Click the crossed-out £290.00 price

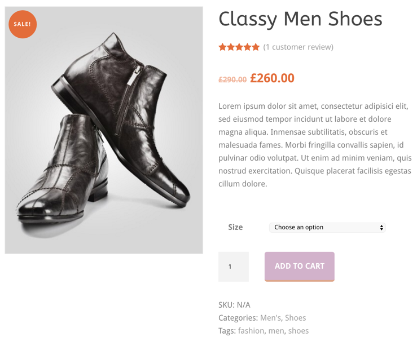(232, 80)
